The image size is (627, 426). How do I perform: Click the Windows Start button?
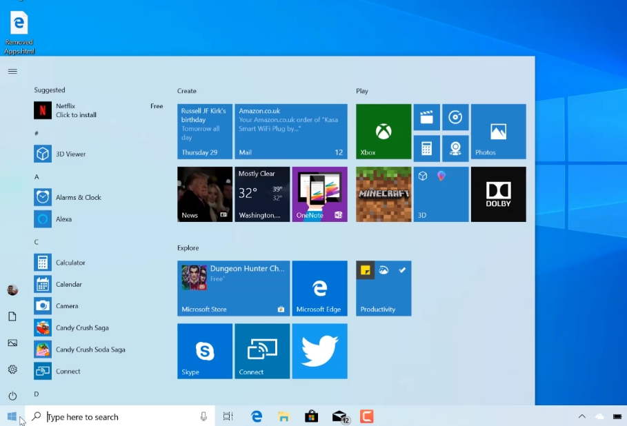pyautogui.click(x=12, y=416)
